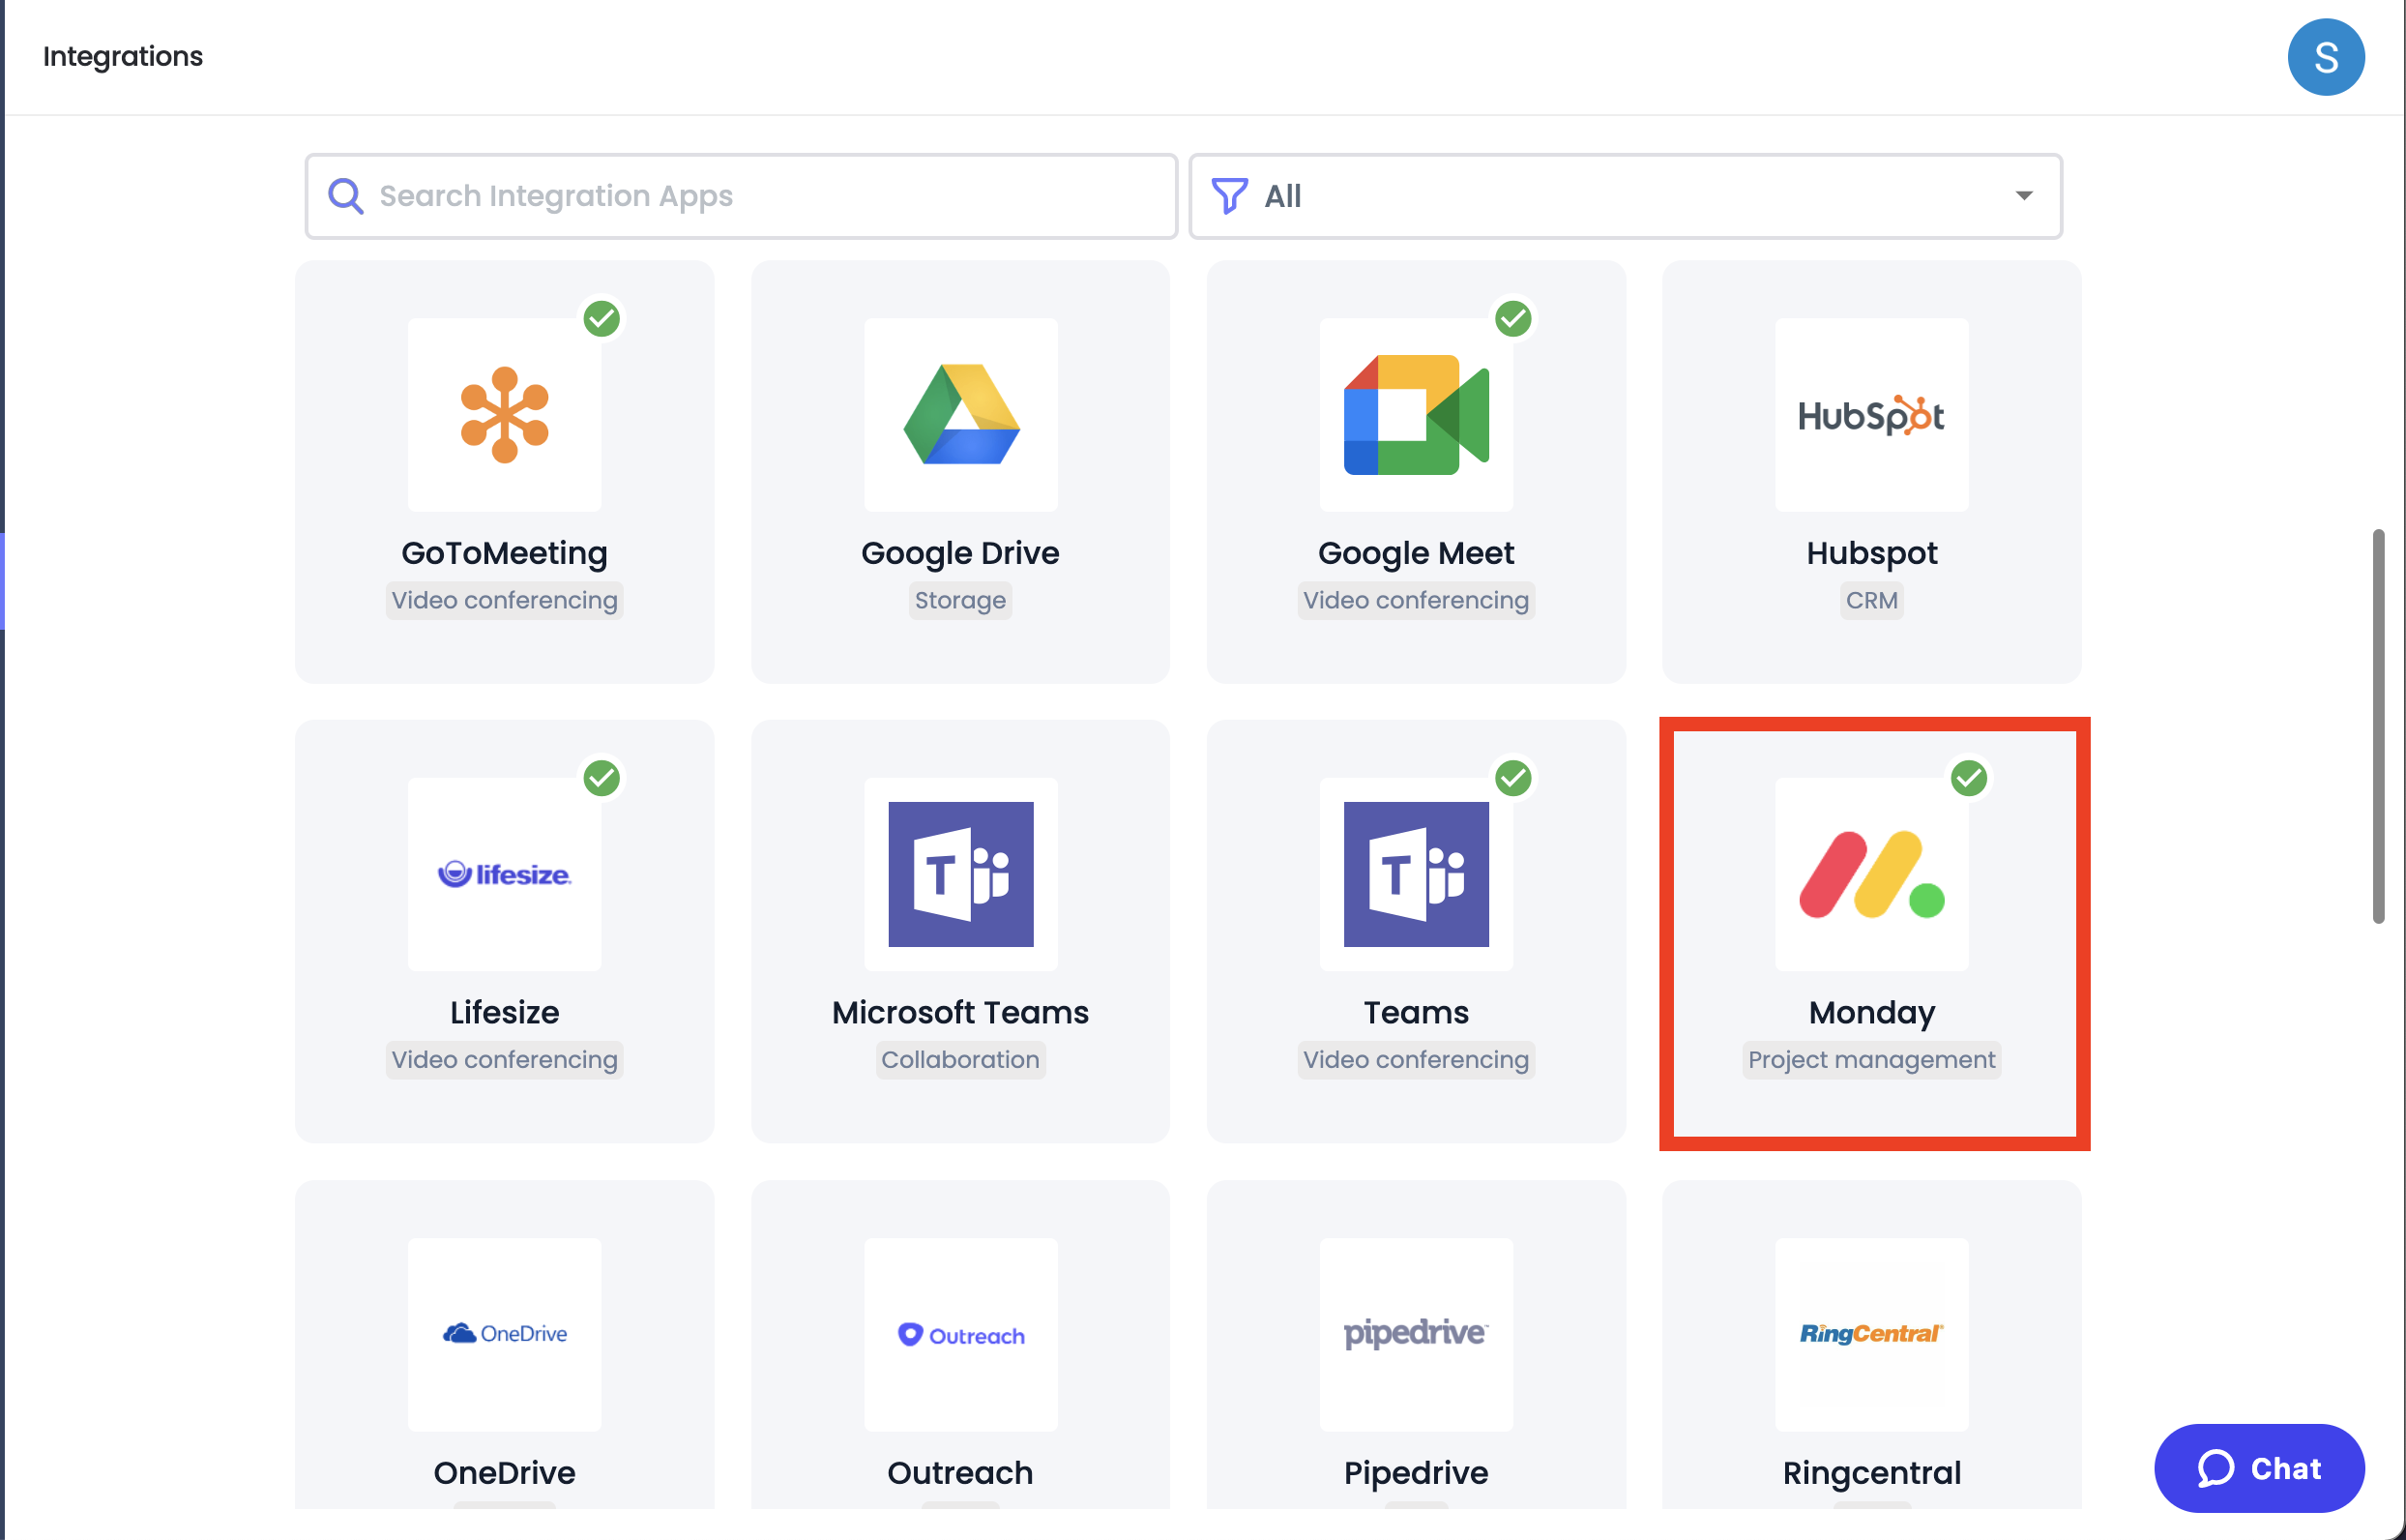Screen dimensions: 2406x1540
Task: Click the Microsoft Teams card title
Action: pyautogui.click(x=960, y=1012)
